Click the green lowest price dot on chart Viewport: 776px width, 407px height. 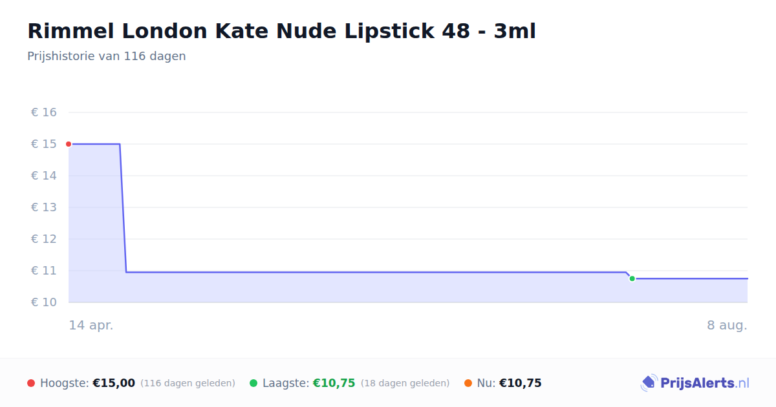(x=632, y=278)
